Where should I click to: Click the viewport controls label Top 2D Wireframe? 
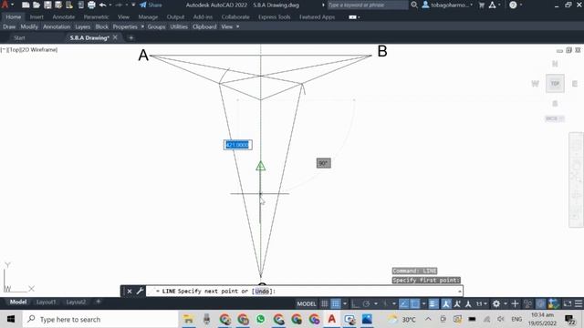click(x=29, y=49)
